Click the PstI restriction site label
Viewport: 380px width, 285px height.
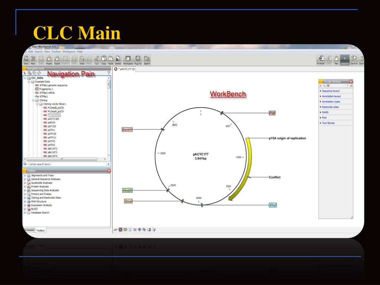pos(272,113)
